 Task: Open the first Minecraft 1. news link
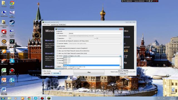(x=50, y=40)
